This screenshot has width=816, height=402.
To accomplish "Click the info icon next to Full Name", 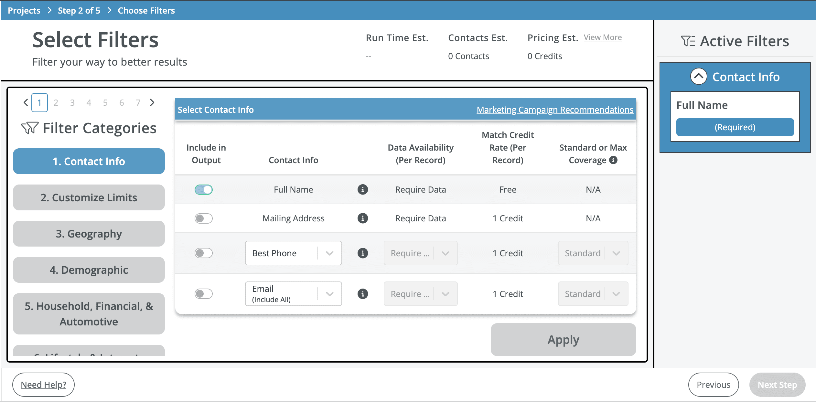I will 363,190.
